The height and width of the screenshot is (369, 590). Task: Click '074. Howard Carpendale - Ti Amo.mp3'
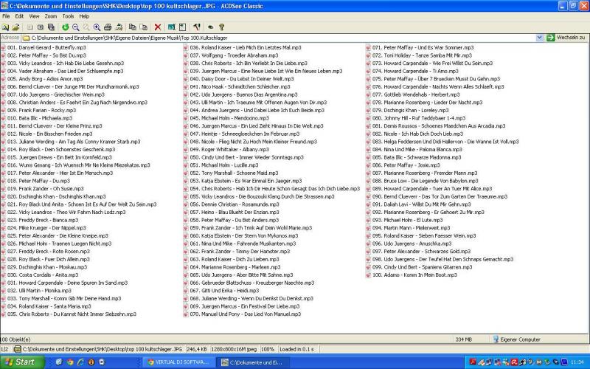click(x=415, y=71)
